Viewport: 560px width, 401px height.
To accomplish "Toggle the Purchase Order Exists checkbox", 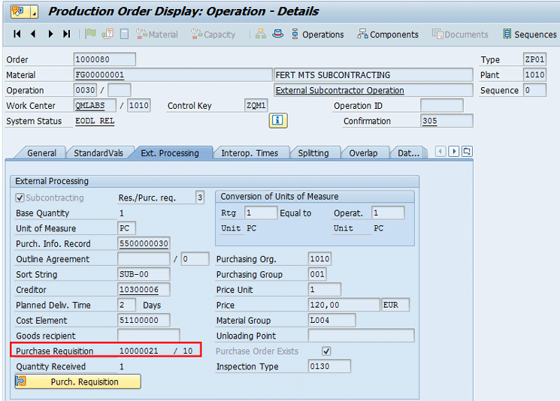I will tap(326, 351).
